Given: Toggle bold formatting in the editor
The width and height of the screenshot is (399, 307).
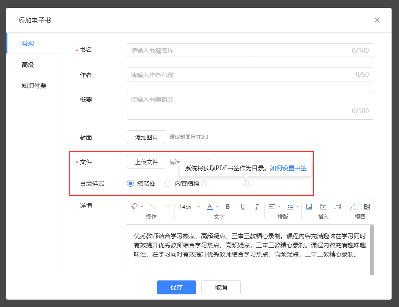Looking at the screenshot, I should point(228,206).
